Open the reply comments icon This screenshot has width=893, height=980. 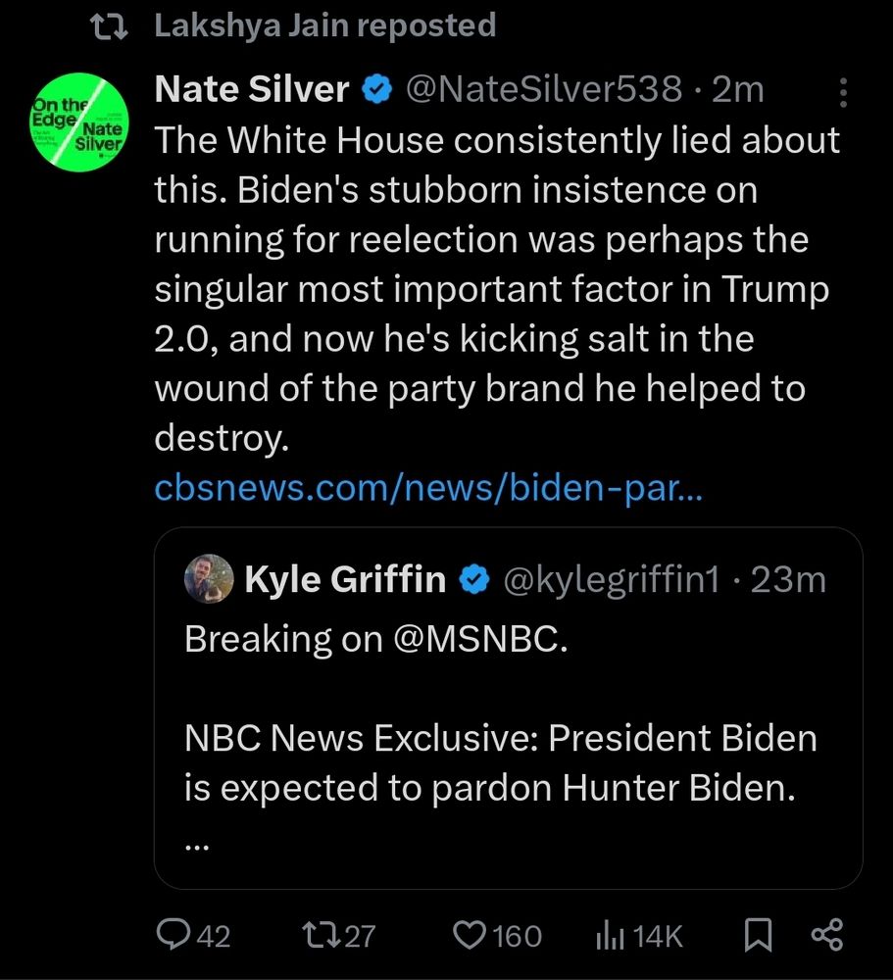[176, 935]
